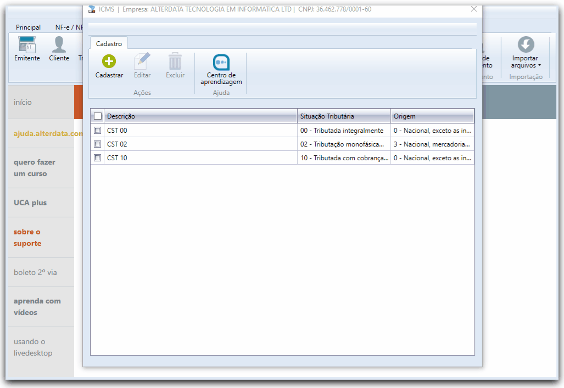
Task: Click CST 10 row origin cell
Action: (x=432, y=158)
